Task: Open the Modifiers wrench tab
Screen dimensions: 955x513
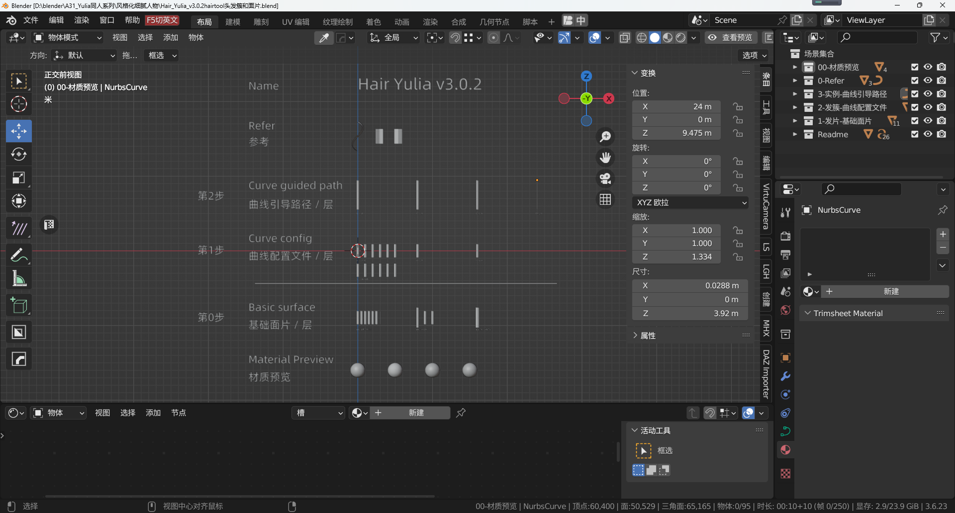Action: 785,376
